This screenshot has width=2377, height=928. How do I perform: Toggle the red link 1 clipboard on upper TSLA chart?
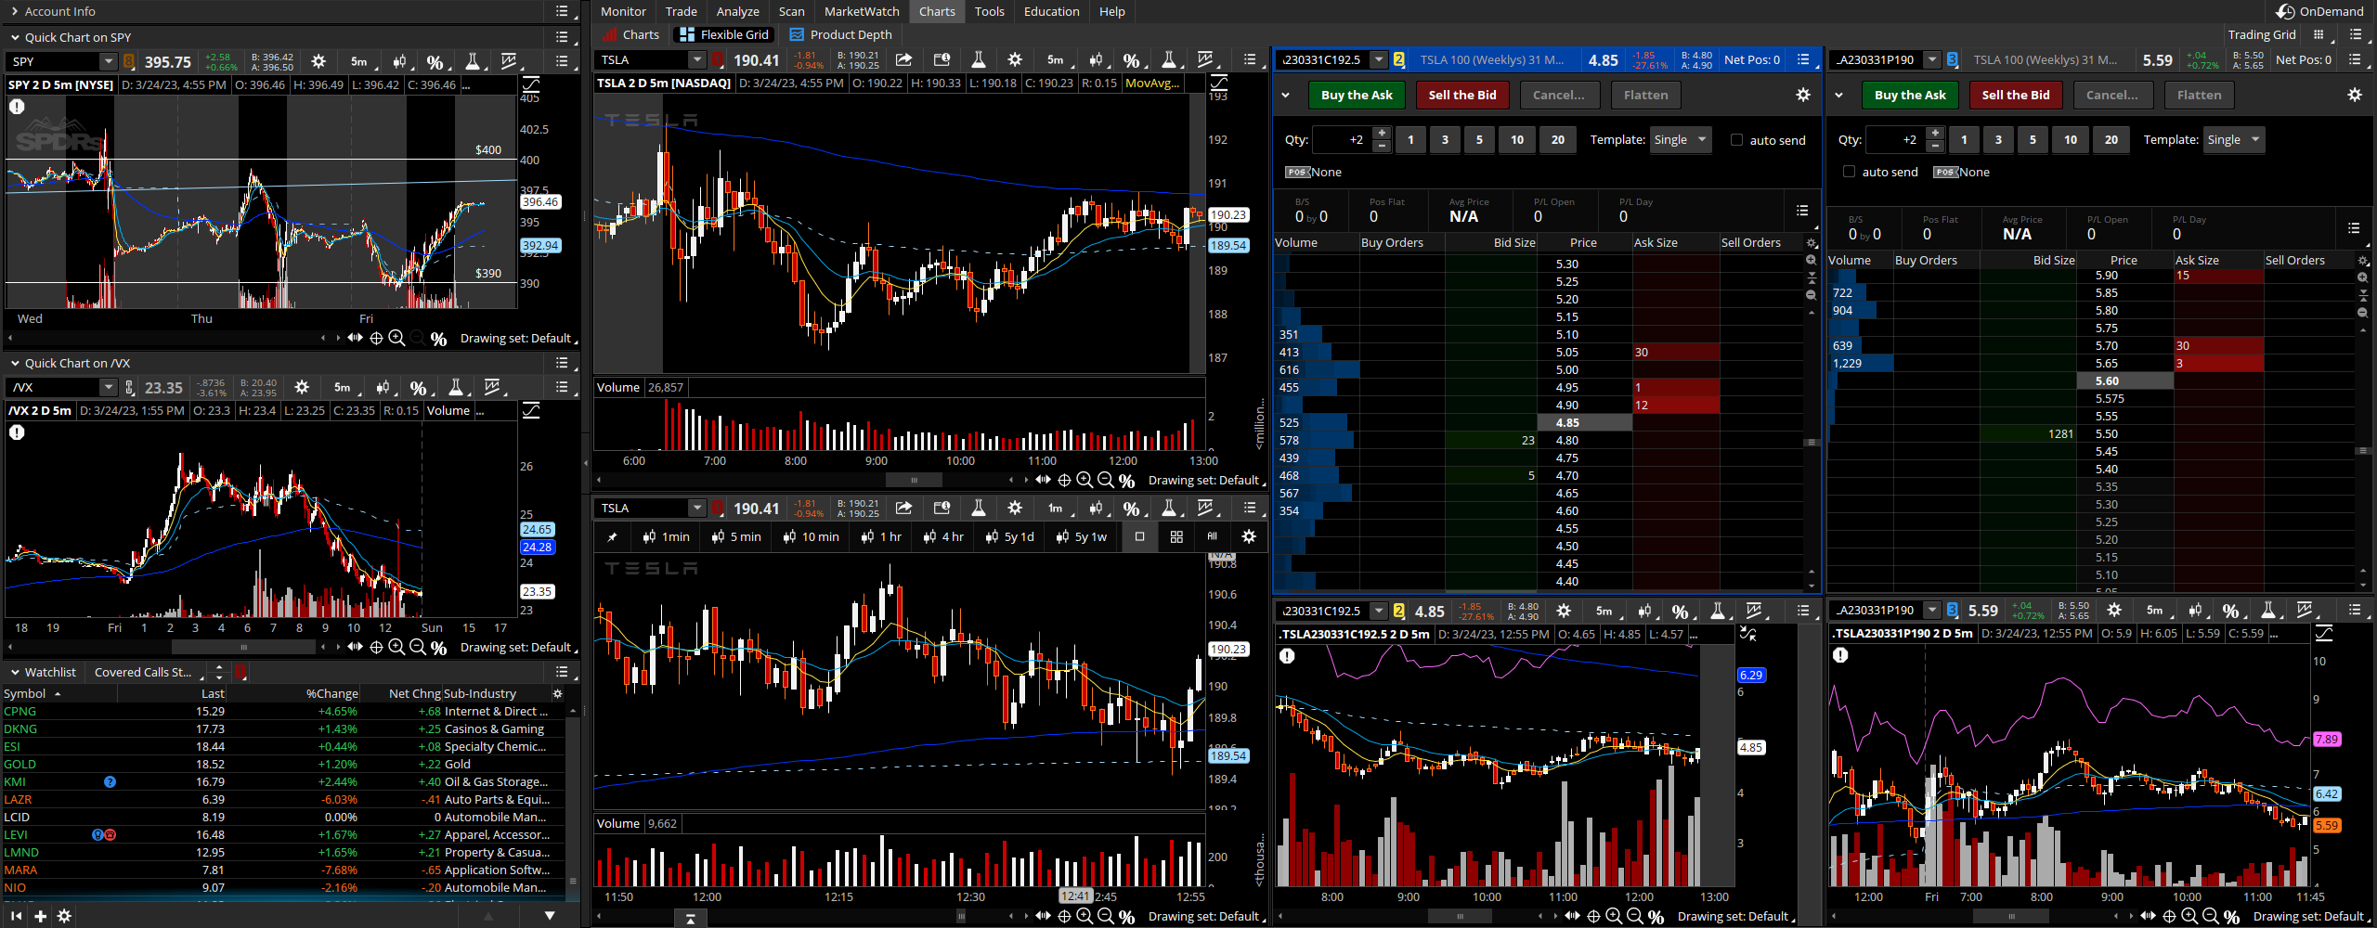click(x=719, y=60)
